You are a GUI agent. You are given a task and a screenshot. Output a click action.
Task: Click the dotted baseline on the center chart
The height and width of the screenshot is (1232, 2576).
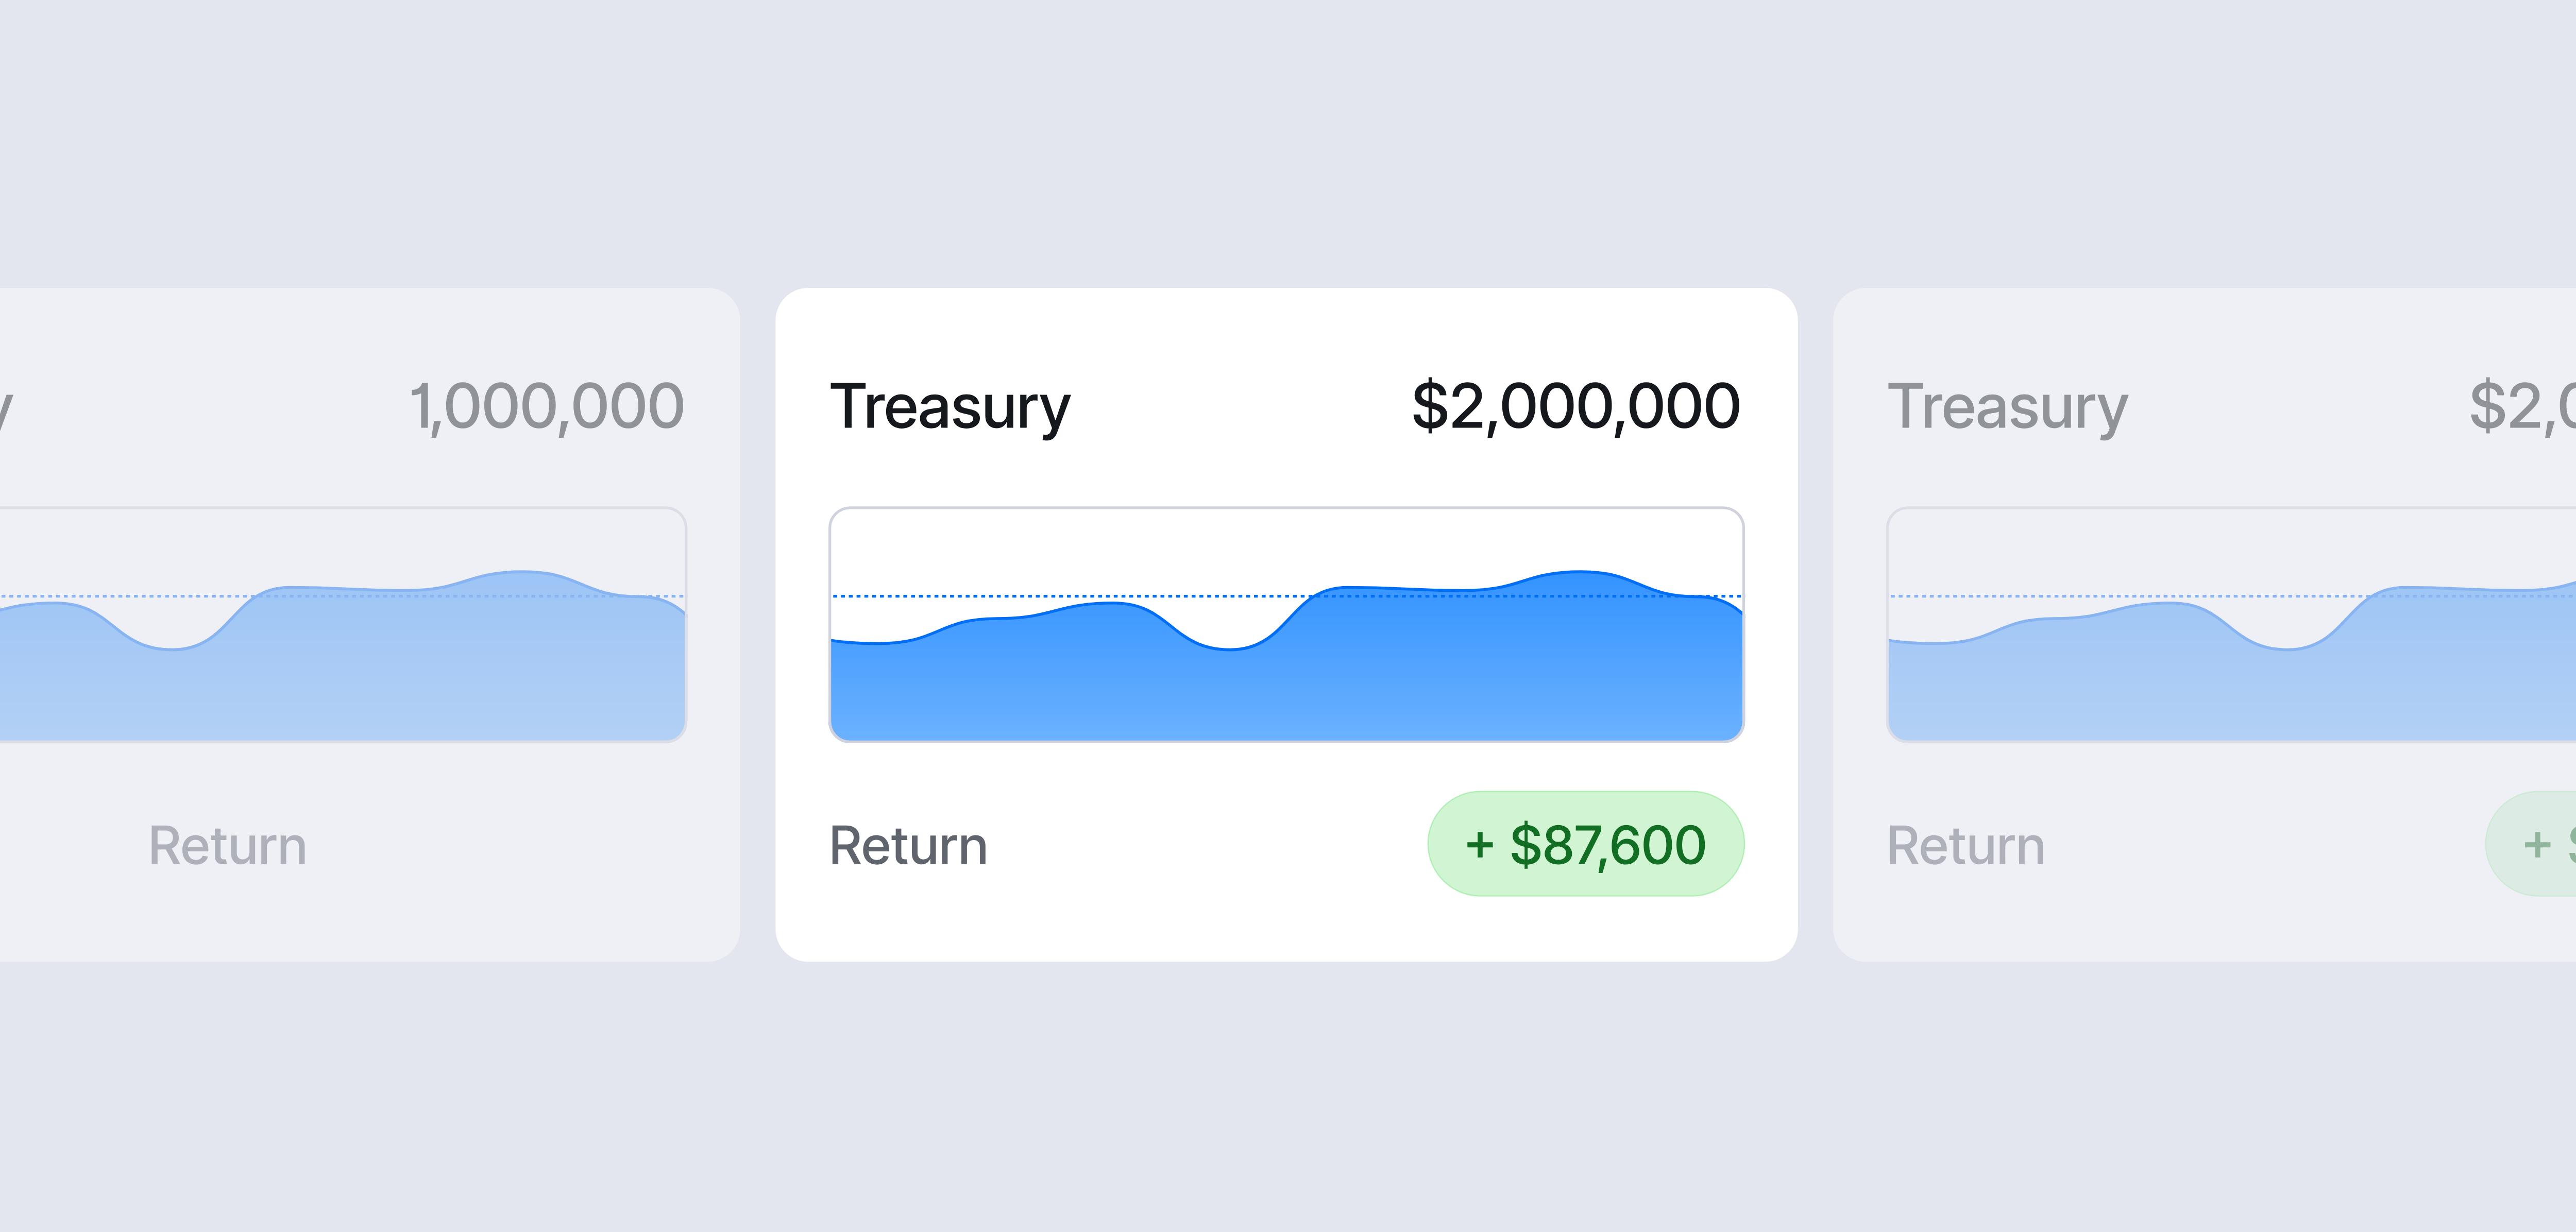click(x=1000, y=597)
